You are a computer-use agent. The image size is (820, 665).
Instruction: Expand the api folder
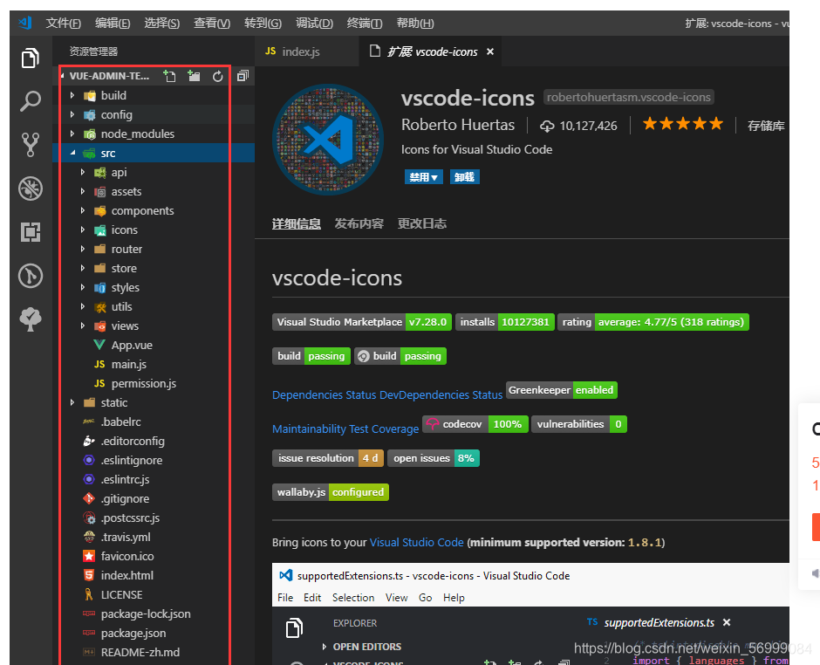(x=83, y=172)
